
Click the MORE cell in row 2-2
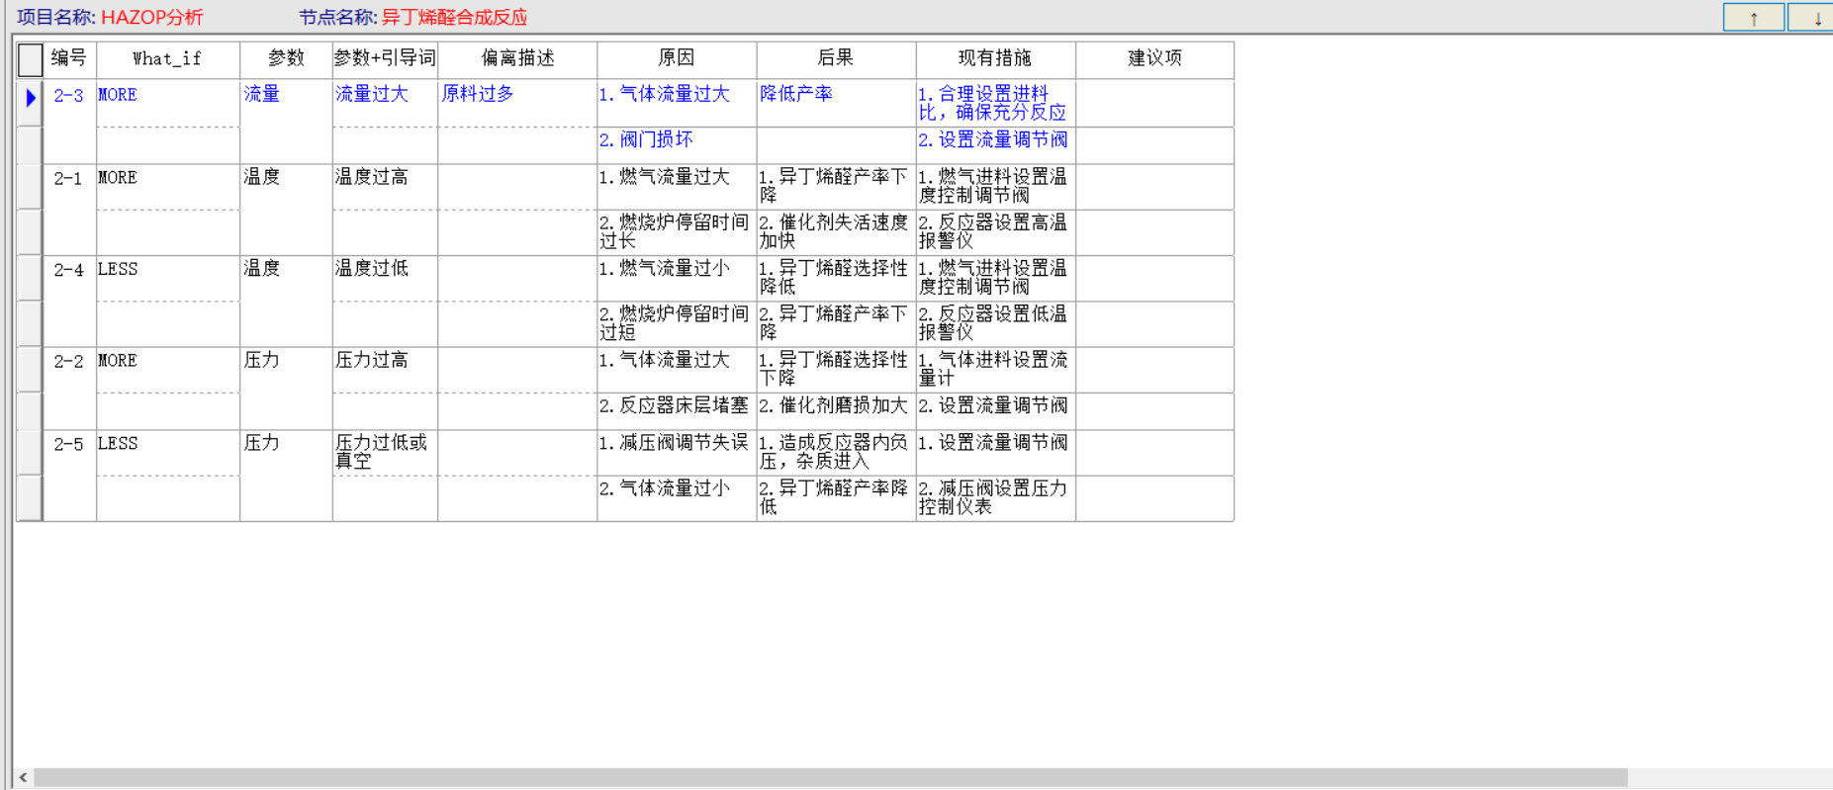167,370
